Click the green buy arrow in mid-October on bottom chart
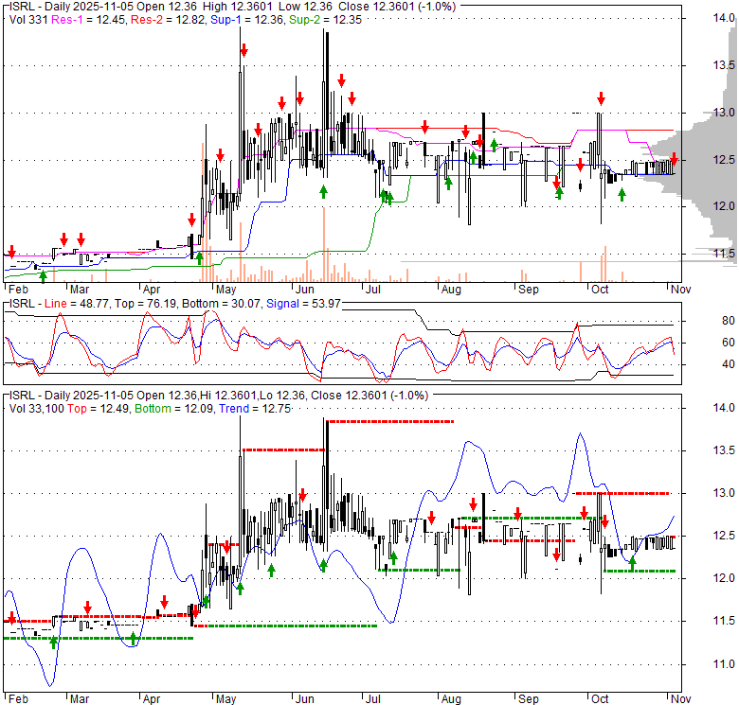The image size is (739, 705). coord(632,563)
